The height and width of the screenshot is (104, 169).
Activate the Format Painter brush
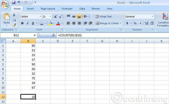[x=14, y=25]
